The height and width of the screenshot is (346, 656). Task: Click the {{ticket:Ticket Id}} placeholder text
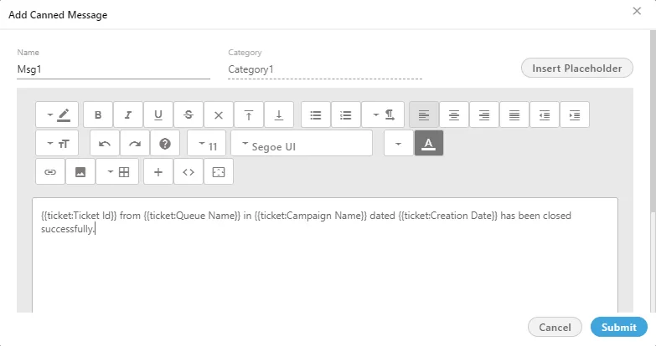coord(79,216)
